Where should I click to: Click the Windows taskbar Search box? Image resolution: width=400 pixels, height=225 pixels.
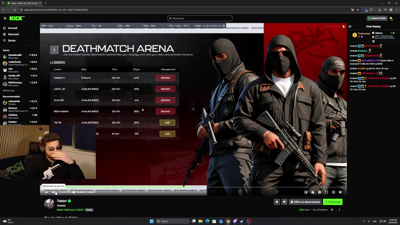pyautogui.click(x=173, y=221)
